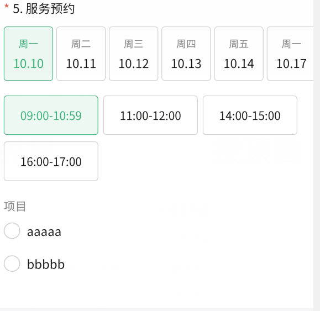Click the red required asterisk
Viewport: 320px width, 311px height.
click(x=7, y=6)
